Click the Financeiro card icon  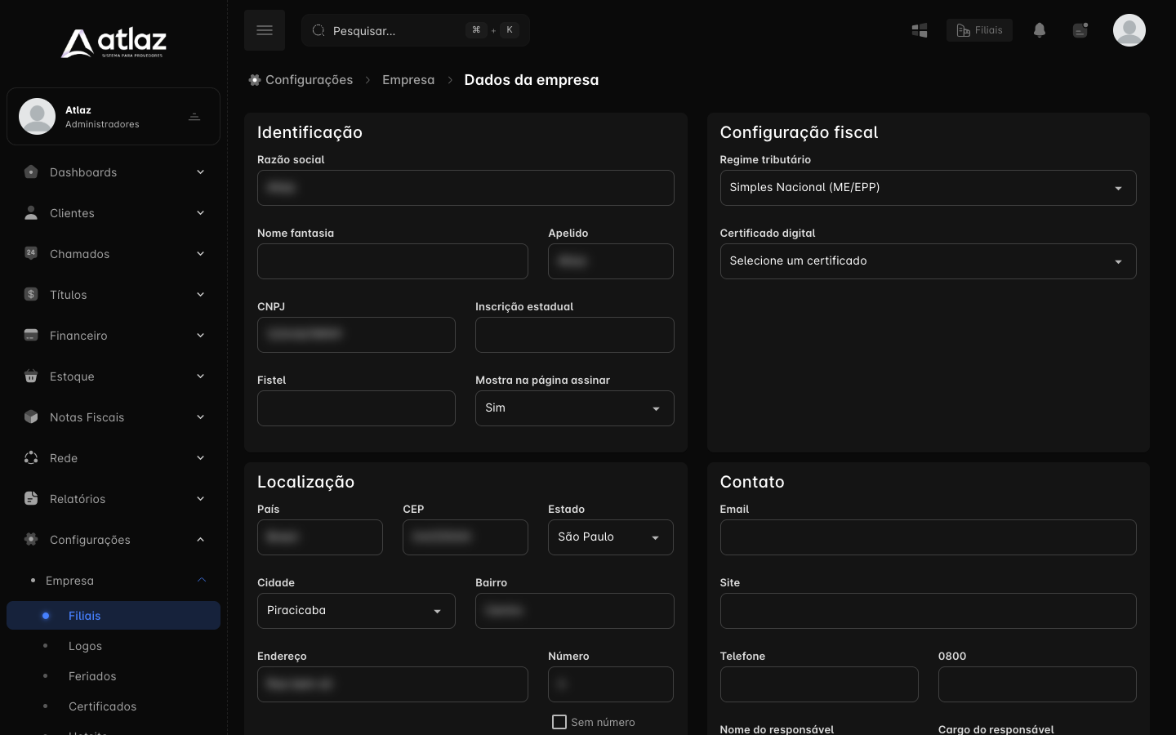coord(31,335)
